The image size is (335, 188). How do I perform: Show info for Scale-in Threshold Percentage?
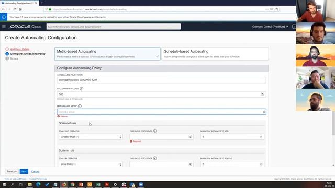(x=155, y=158)
